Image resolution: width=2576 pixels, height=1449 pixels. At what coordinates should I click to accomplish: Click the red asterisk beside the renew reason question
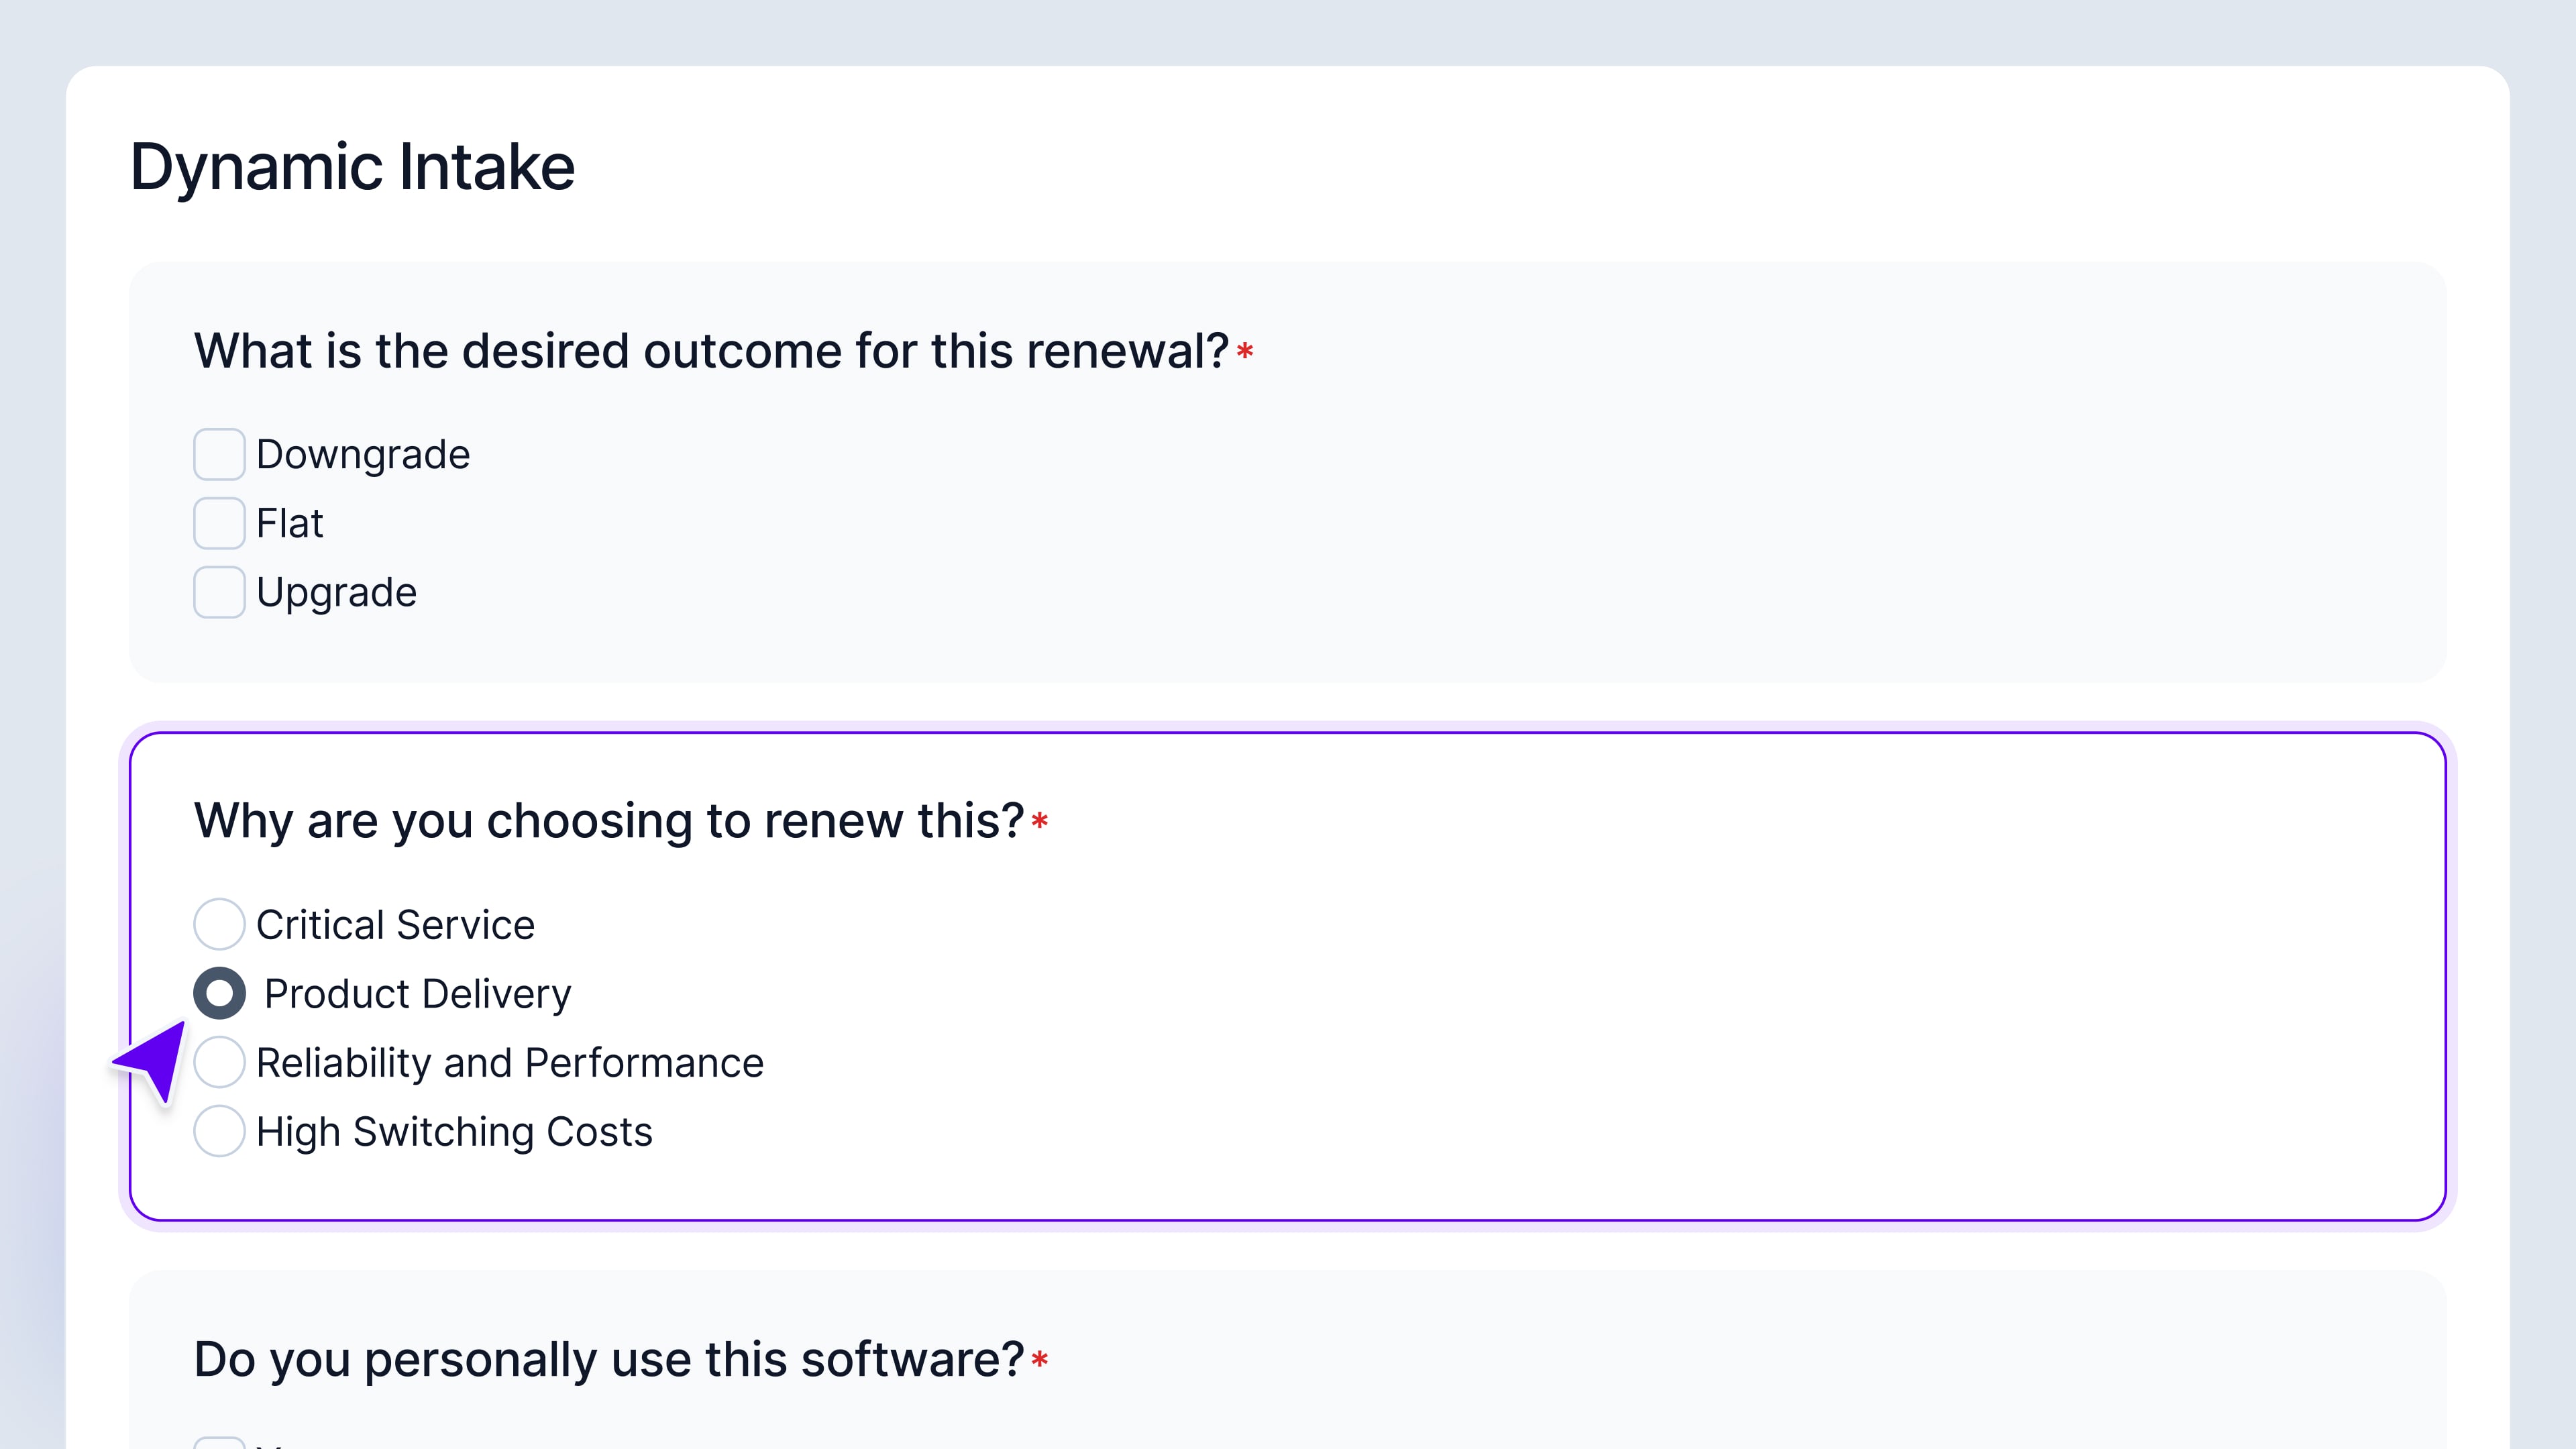(1040, 822)
